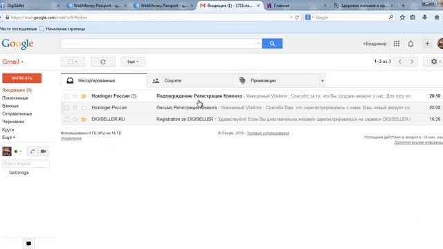Open chat with lastonoga contact

click(x=19, y=172)
